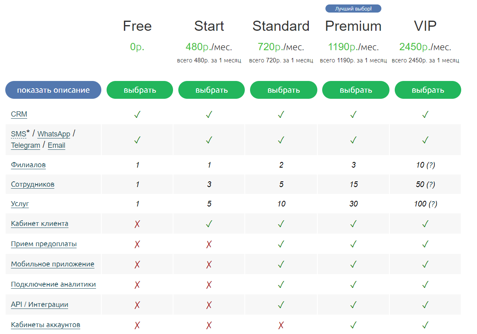Choose the Start plan with выбрать
This screenshot has width=477, height=334.
coord(212,90)
